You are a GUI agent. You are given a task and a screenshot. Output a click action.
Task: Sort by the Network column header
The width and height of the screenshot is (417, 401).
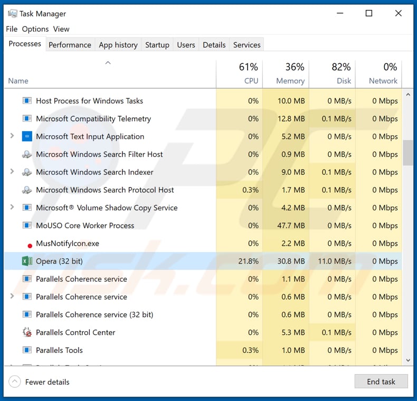tap(378, 74)
